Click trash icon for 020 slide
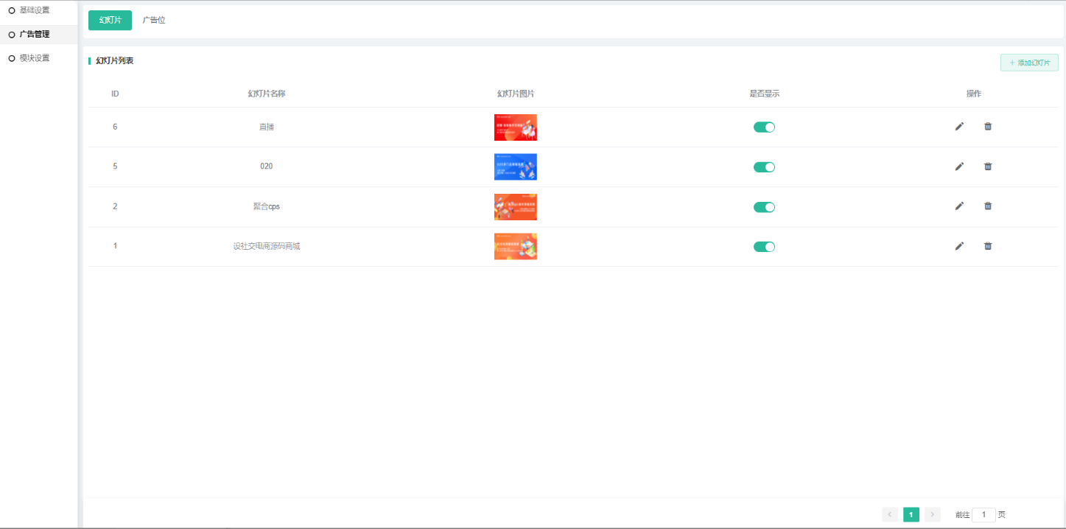This screenshot has width=1066, height=529. coord(988,167)
